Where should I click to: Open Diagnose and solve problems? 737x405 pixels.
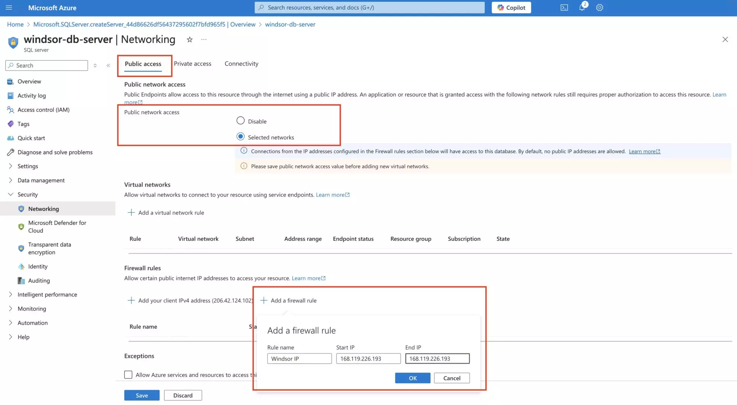pos(55,152)
